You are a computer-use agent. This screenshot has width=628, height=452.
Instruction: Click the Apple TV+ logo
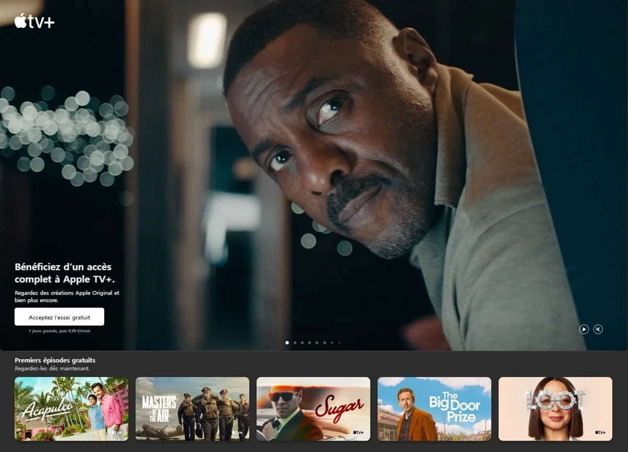pos(35,21)
